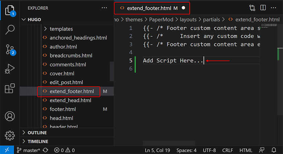Split the editor to the right
The width and height of the screenshot is (283, 154).
pyautogui.click(x=263, y=8)
